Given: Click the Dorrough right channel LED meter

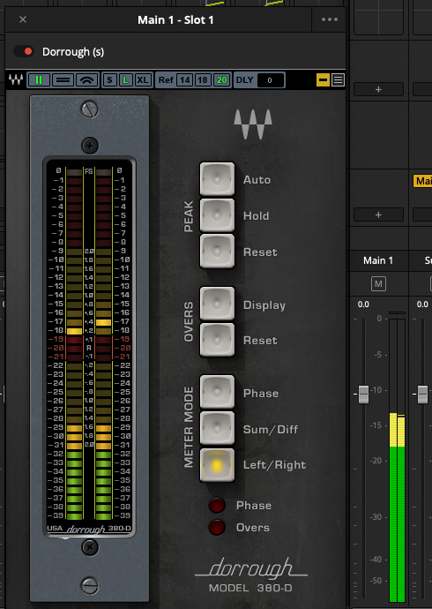Looking at the screenshot, I should [103, 343].
